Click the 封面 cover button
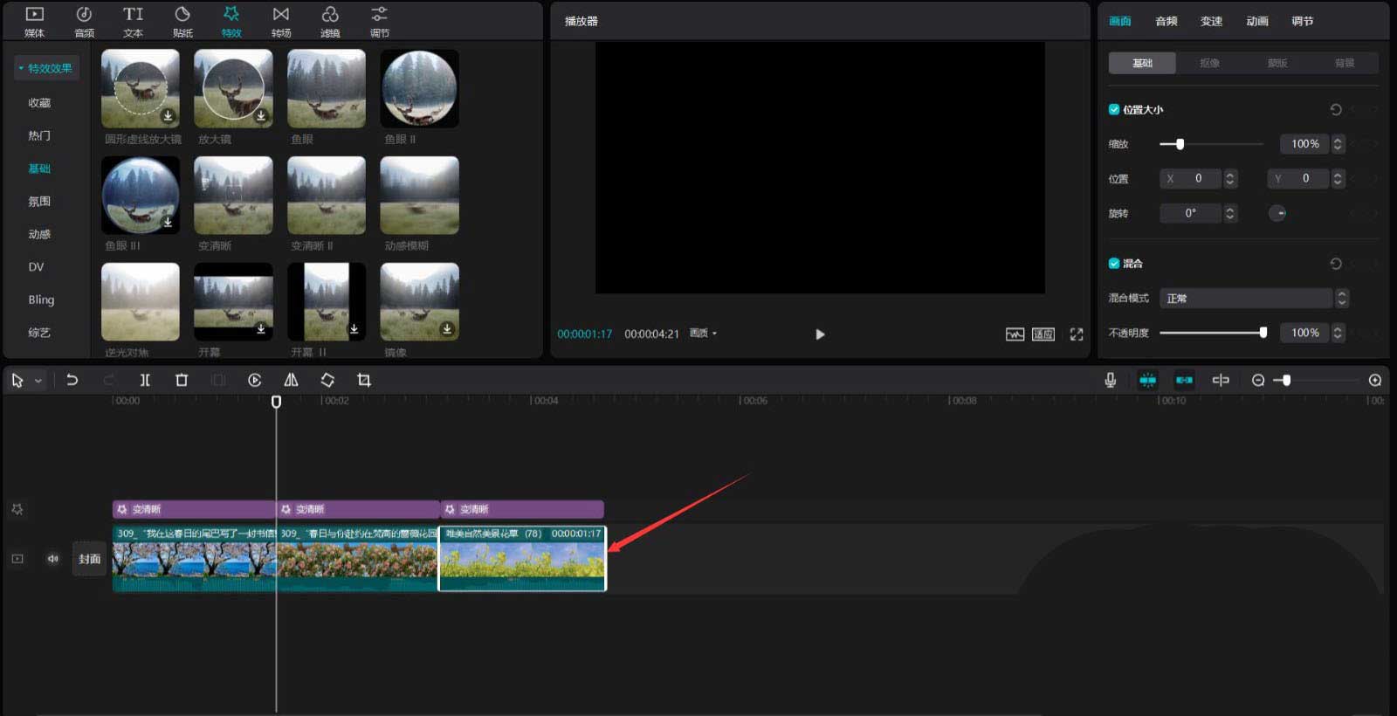This screenshot has height=716, width=1397. pos(89,559)
